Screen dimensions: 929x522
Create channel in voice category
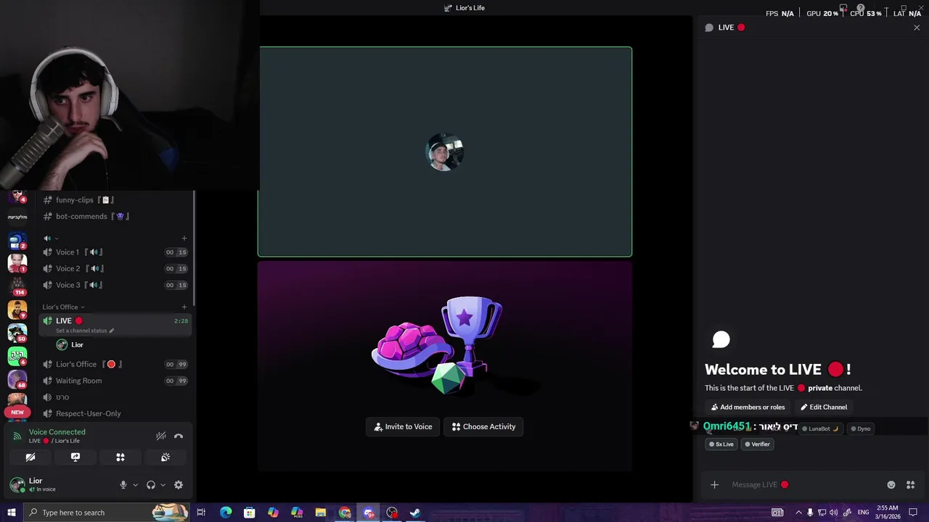pos(184,238)
